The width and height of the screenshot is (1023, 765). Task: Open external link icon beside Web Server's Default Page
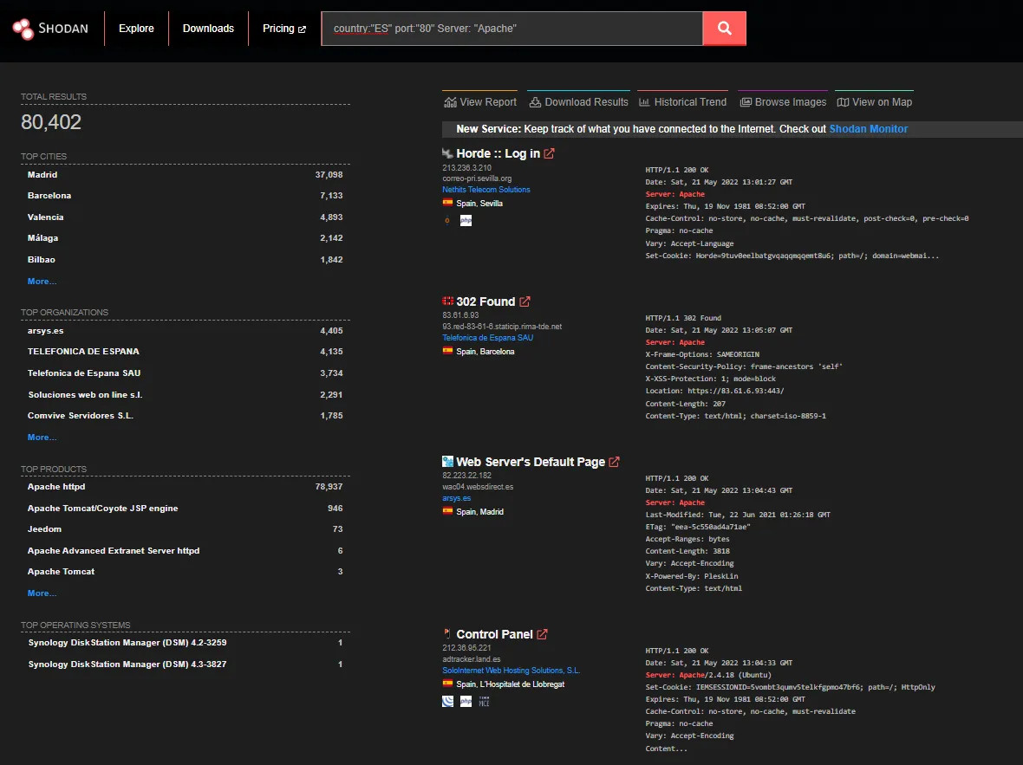tap(614, 462)
